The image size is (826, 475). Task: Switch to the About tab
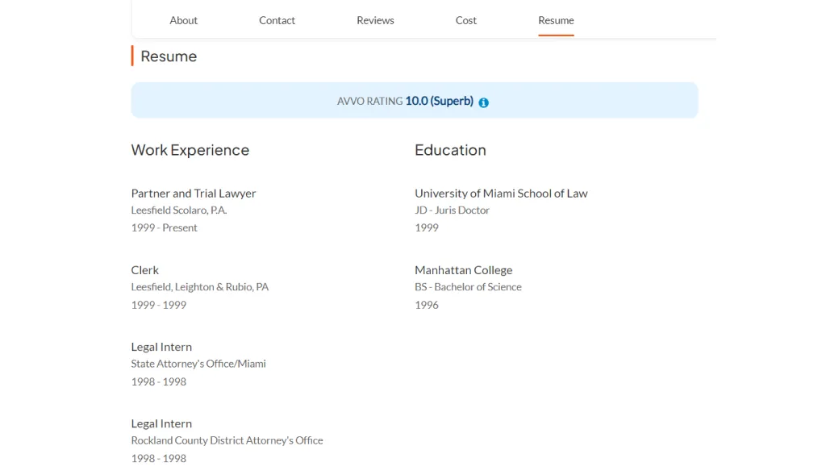[x=183, y=20]
